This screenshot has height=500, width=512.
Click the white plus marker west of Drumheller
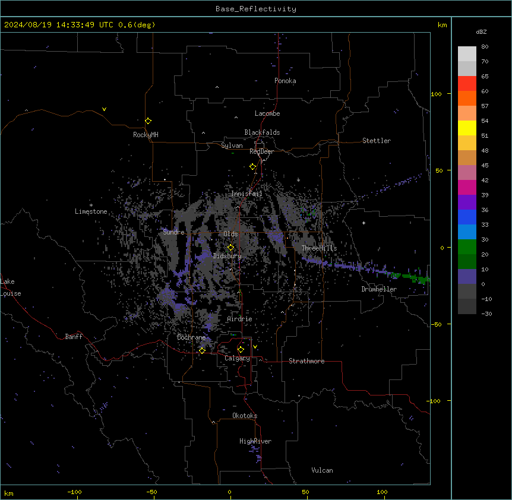pos(364,223)
